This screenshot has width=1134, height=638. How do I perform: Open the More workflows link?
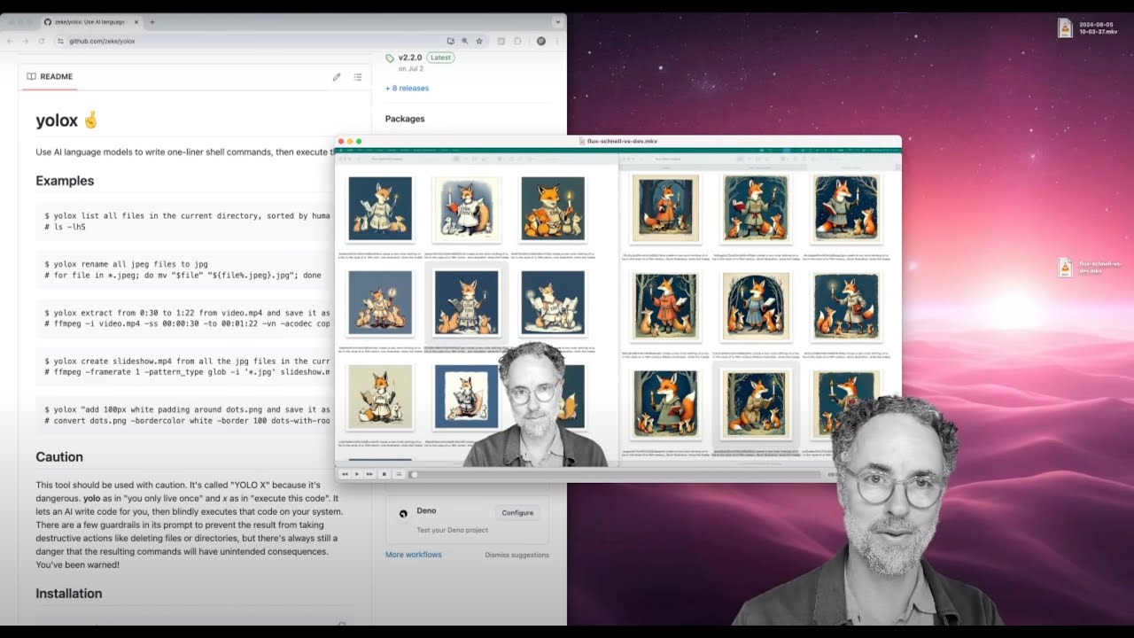coord(413,555)
